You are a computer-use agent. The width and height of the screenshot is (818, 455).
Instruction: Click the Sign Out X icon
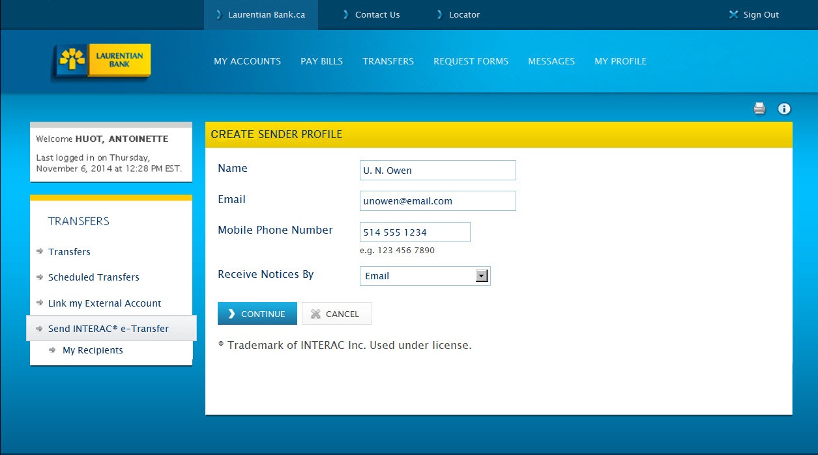point(734,14)
